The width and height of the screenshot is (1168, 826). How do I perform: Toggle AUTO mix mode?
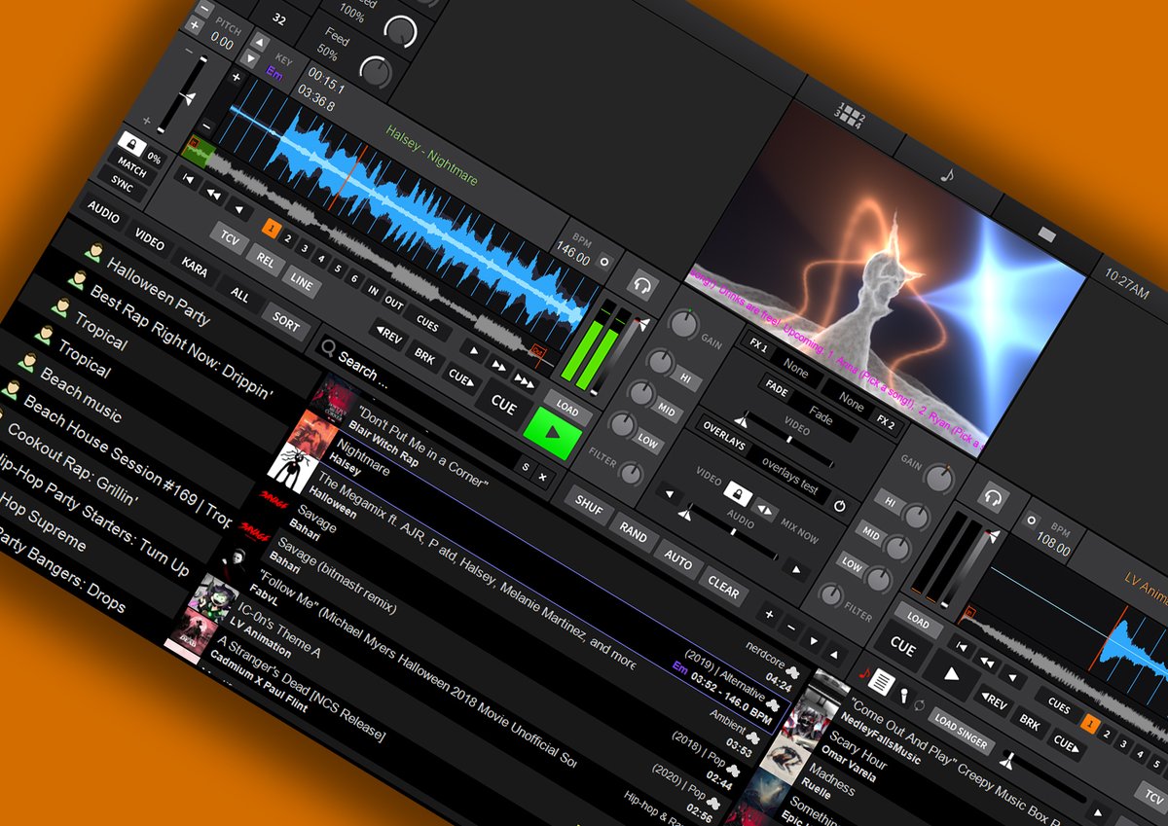pyautogui.click(x=678, y=561)
